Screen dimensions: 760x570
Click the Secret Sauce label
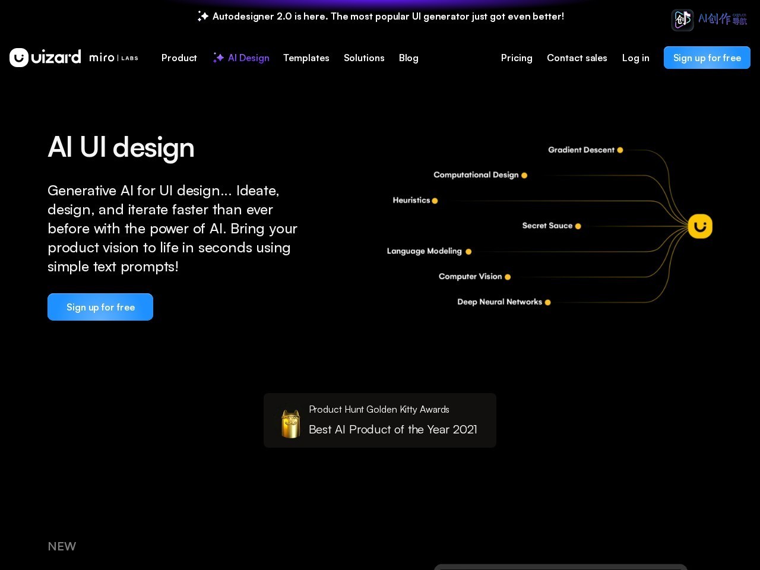click(x=547, y=226)
